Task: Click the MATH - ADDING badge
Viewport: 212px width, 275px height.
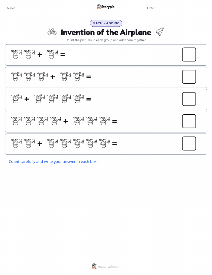Action: point(106,23)
